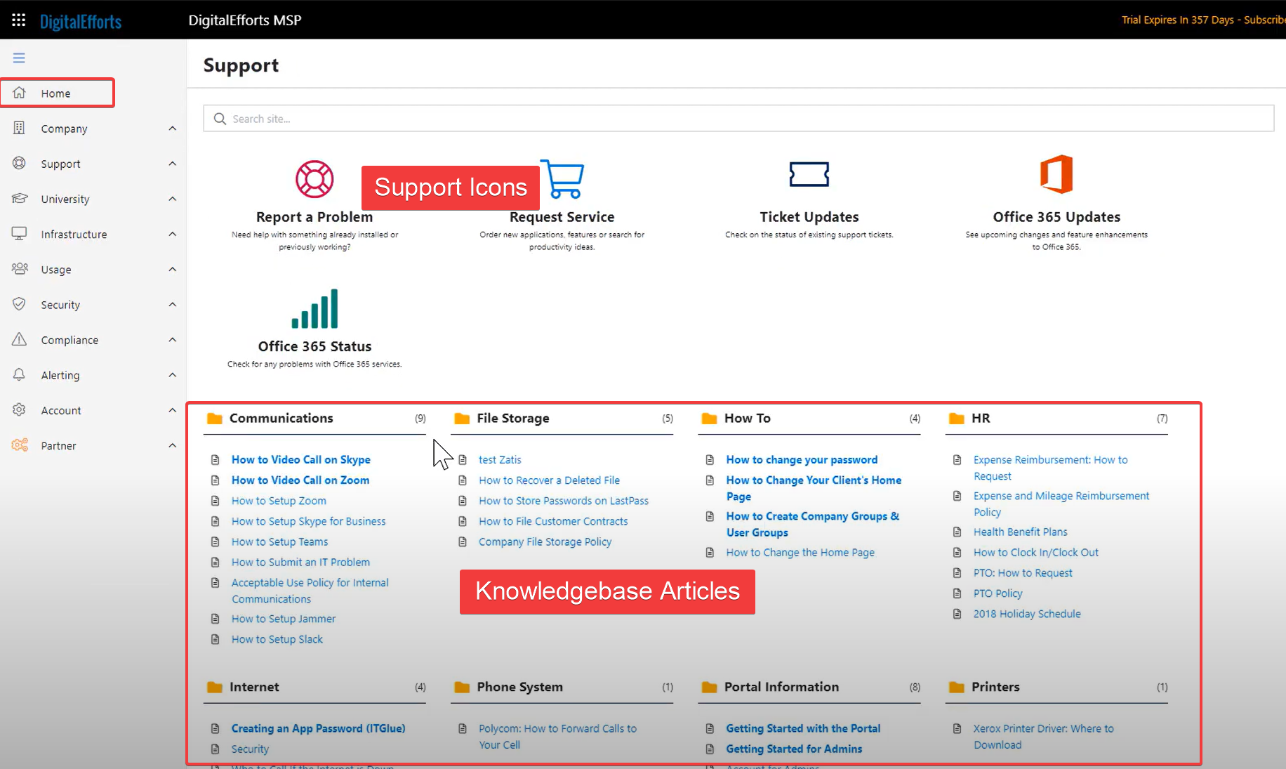Open How to Setup Slack article
This screenshot has height=769, width=1286.
(277, 639)
